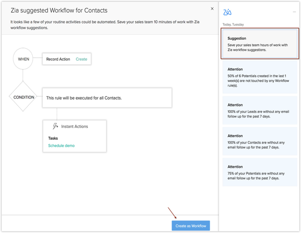Open the Suggestion card in Zia panel
The width and height of the screenshot is (301, 233).
(x=260, y=44)
